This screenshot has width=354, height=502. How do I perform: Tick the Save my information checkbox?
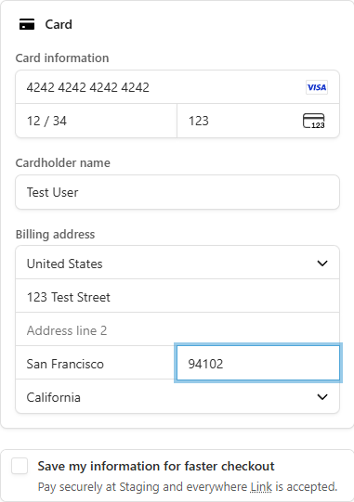pos(20,466)
